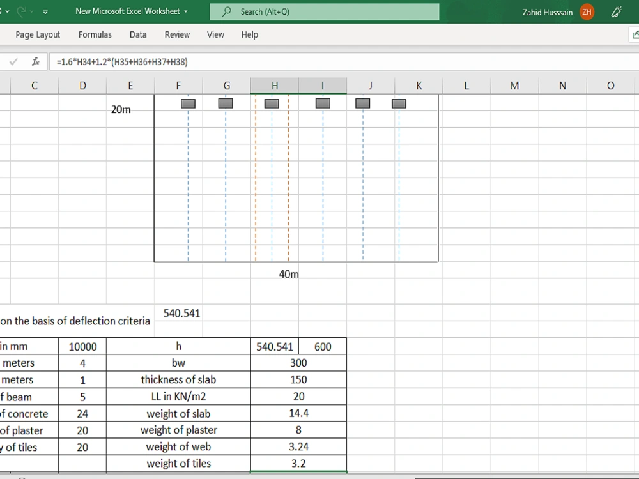This screenshot has height=479, width=639.
Task: Select column M header
Action: (x=514, y=86)
